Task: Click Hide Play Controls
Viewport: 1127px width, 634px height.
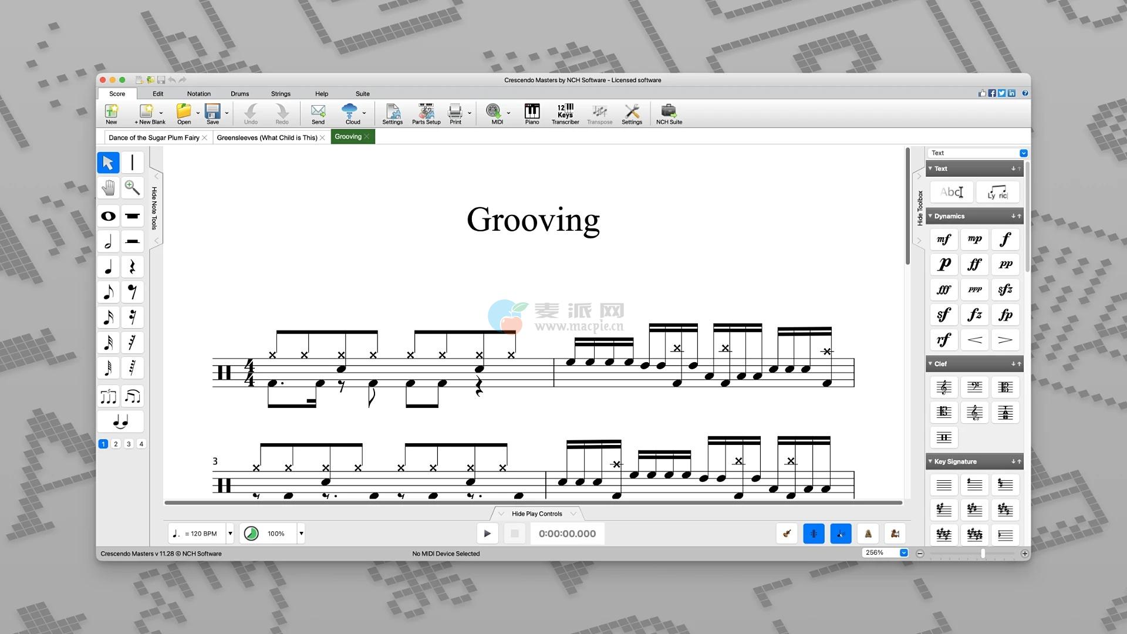Action: [536, 514]
